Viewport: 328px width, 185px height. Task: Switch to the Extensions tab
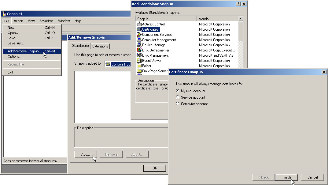pyautogui.click(x=100, y=46)
